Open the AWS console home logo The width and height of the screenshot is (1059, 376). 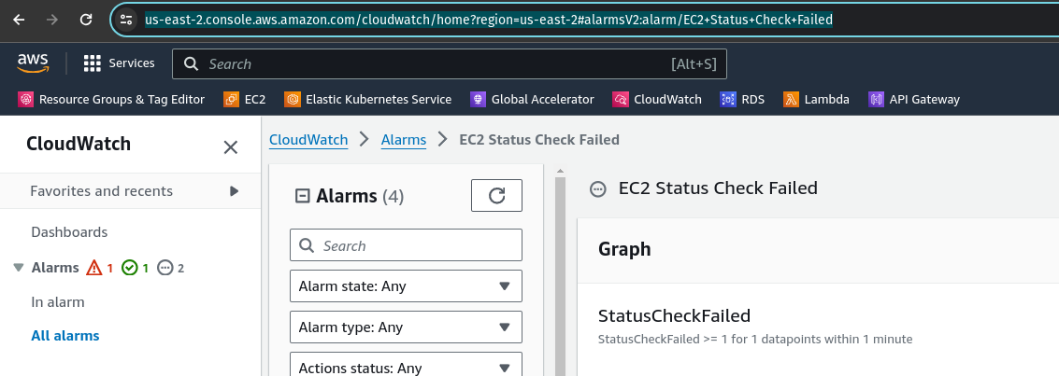(x=33, y=63)
